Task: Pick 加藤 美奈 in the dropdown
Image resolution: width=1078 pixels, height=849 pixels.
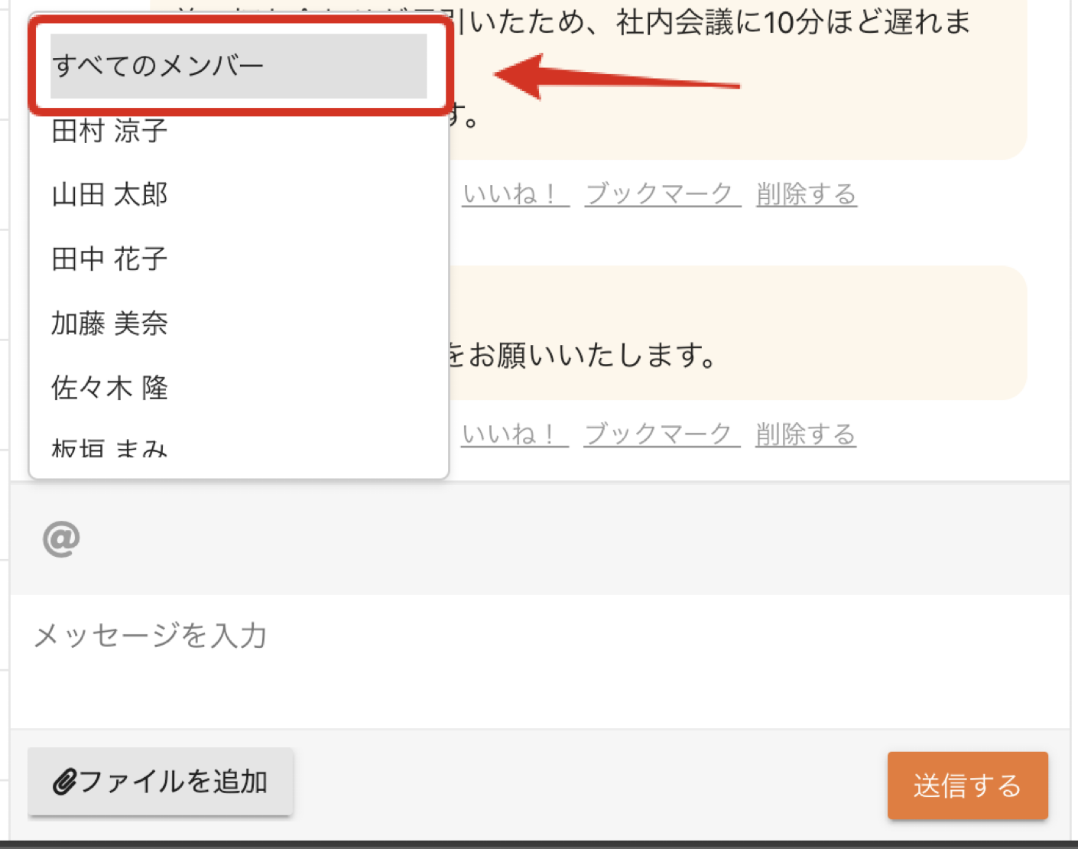Action: 239,324
